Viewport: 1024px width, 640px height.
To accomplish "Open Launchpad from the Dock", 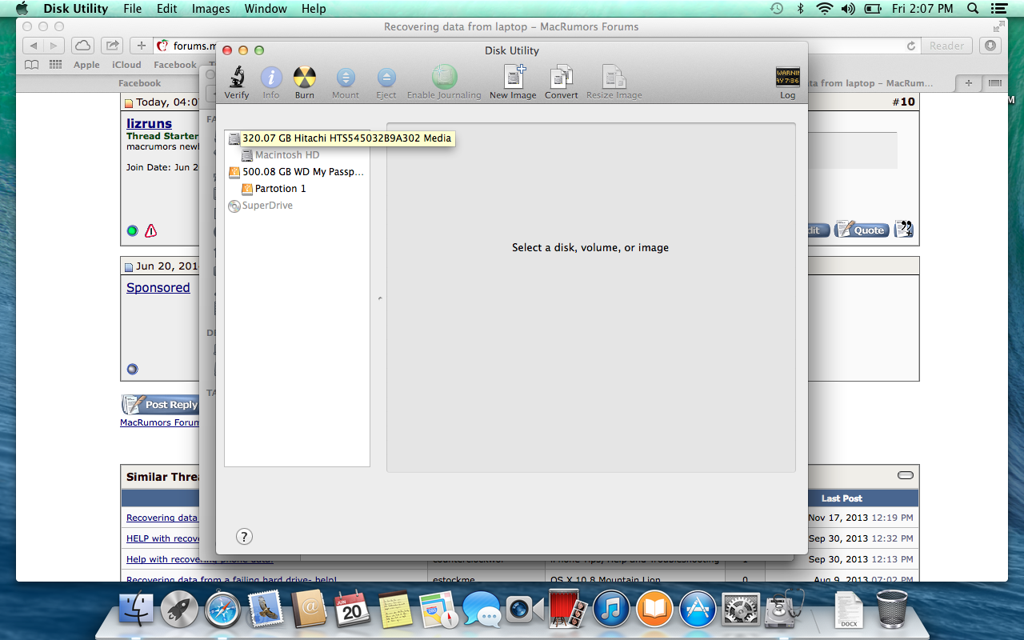I will pyautogui.click(x=179, y=610).
